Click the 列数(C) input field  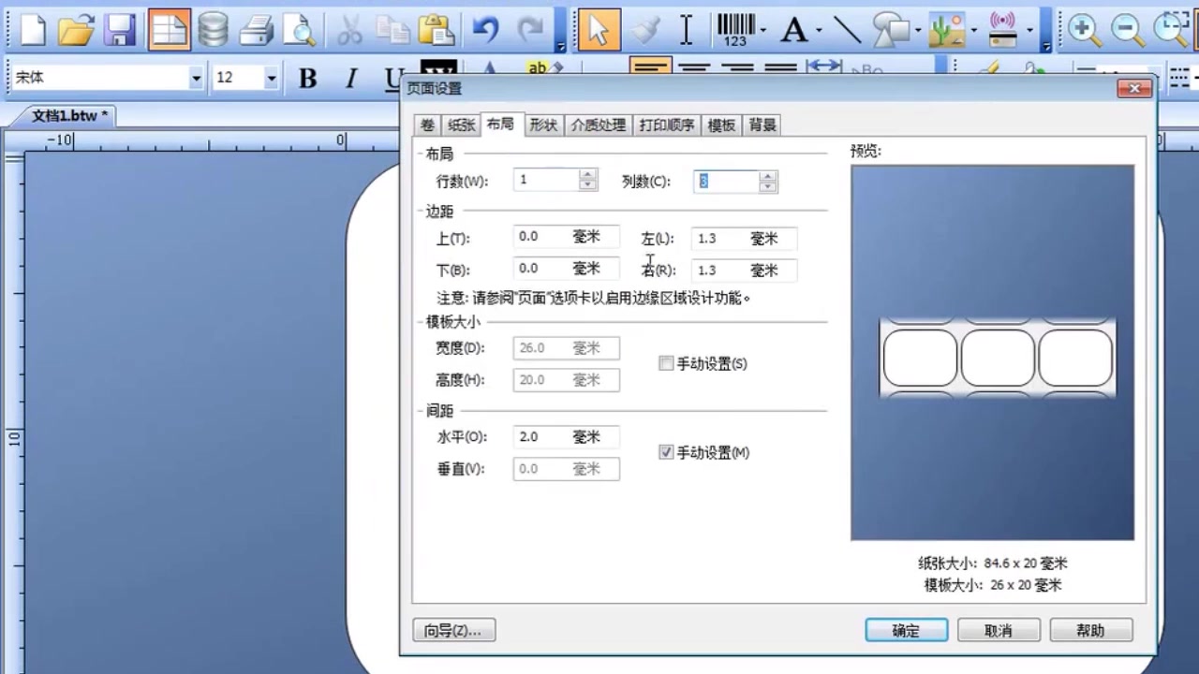[x=726, y=182]
